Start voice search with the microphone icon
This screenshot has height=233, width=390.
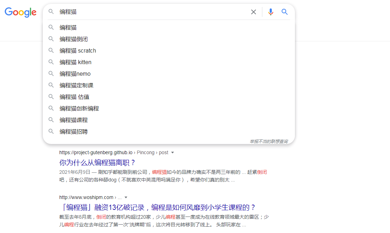pyautogui.click(x=271, y=12)
